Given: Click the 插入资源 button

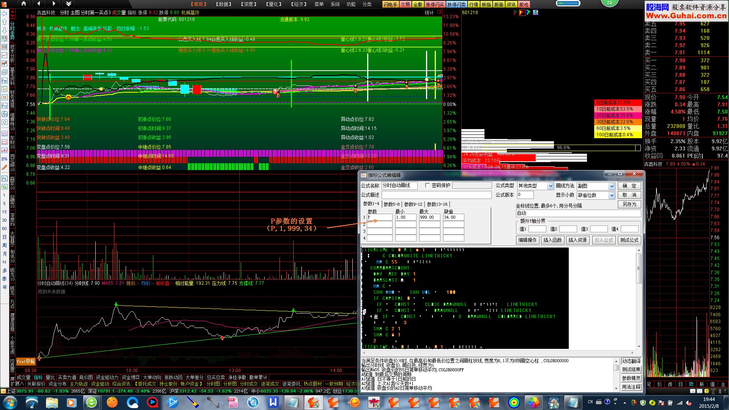Looking at the screenshot, I should (578, 240).
